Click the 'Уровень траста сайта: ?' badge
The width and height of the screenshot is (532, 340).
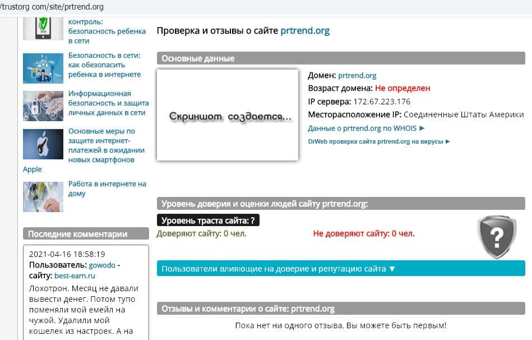pos(208,220)
